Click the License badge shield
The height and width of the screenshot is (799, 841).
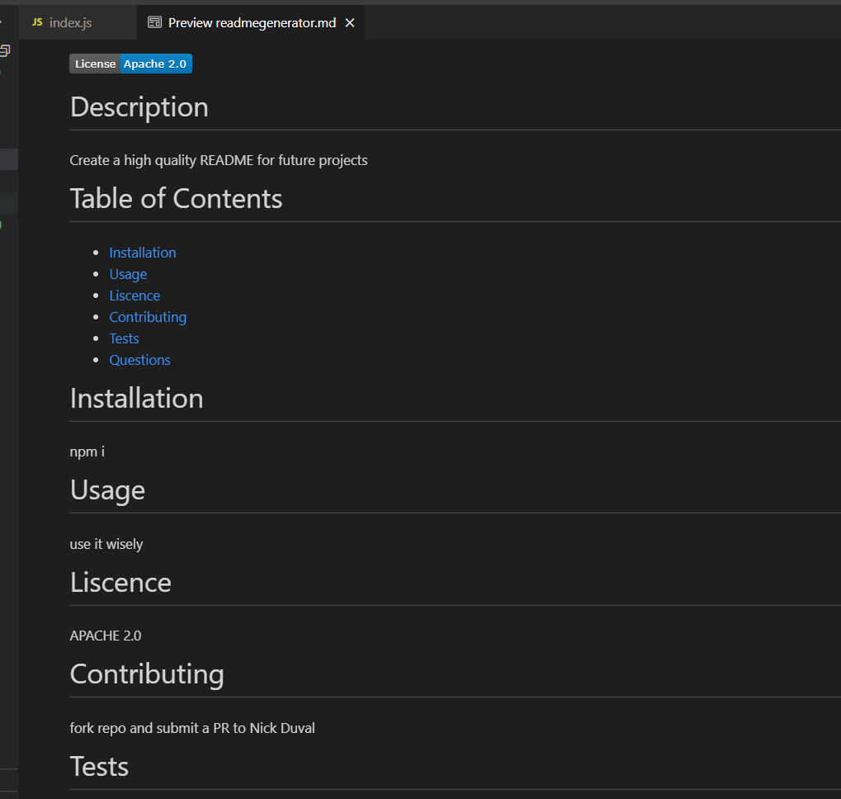pos(94,64)
